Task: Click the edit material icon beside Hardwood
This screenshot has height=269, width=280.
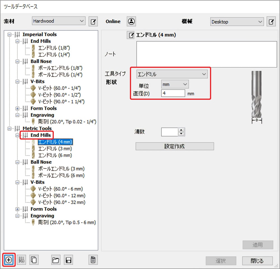Action: pos(93,21)
